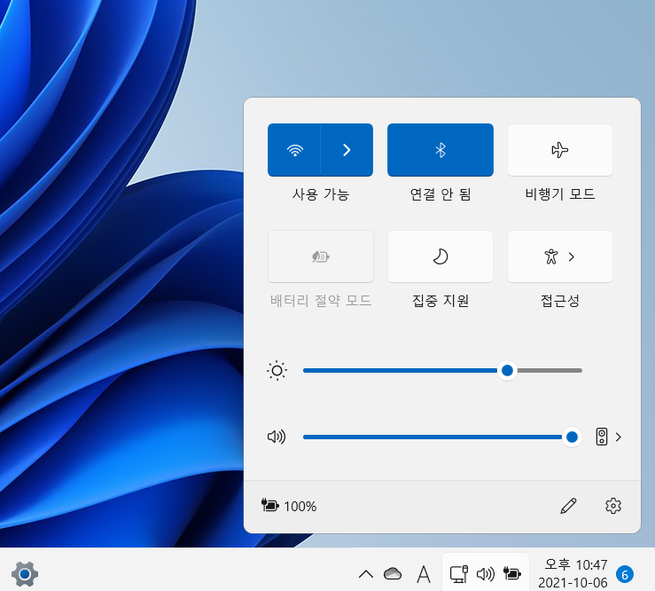Viewport: 655px width, 591px height.
Task: Open the clock showing 오후 10:47
Action: click(x=573, y=573)
